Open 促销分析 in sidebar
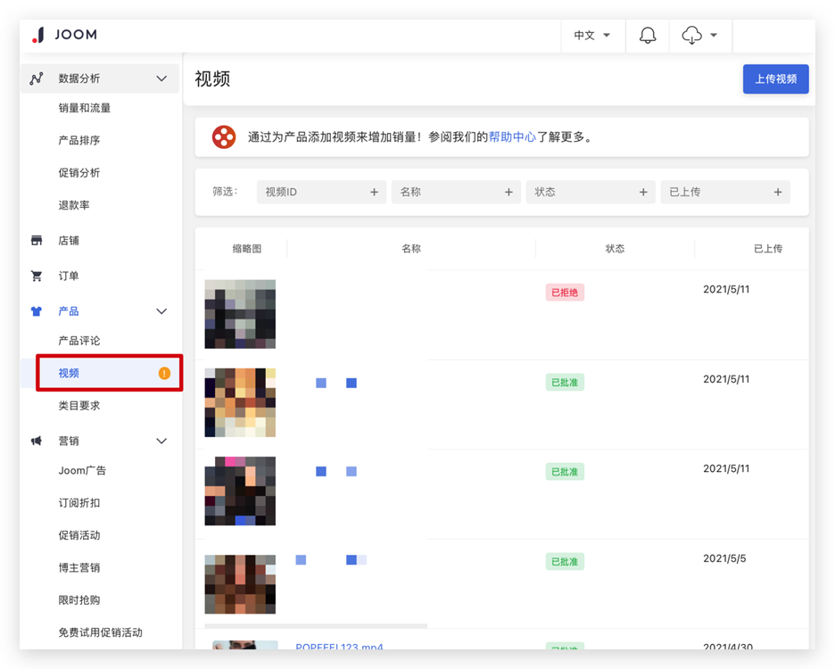This screenshot has width=835, height=669. pos(79,172)
